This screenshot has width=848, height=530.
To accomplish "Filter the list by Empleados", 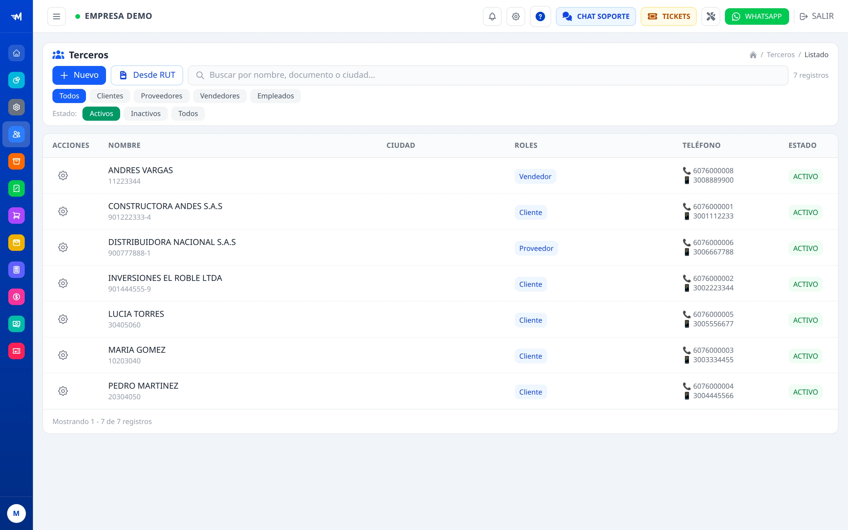I will tap(275, 96).
